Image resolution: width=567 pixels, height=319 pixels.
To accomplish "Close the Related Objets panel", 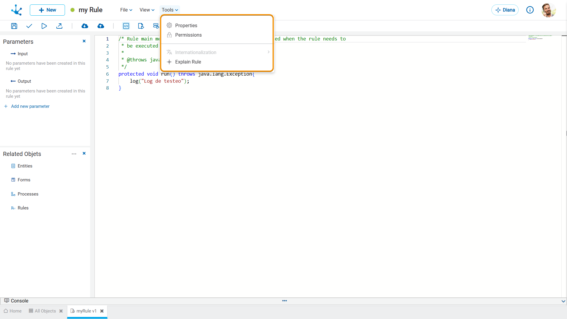I will pos(84,153).
